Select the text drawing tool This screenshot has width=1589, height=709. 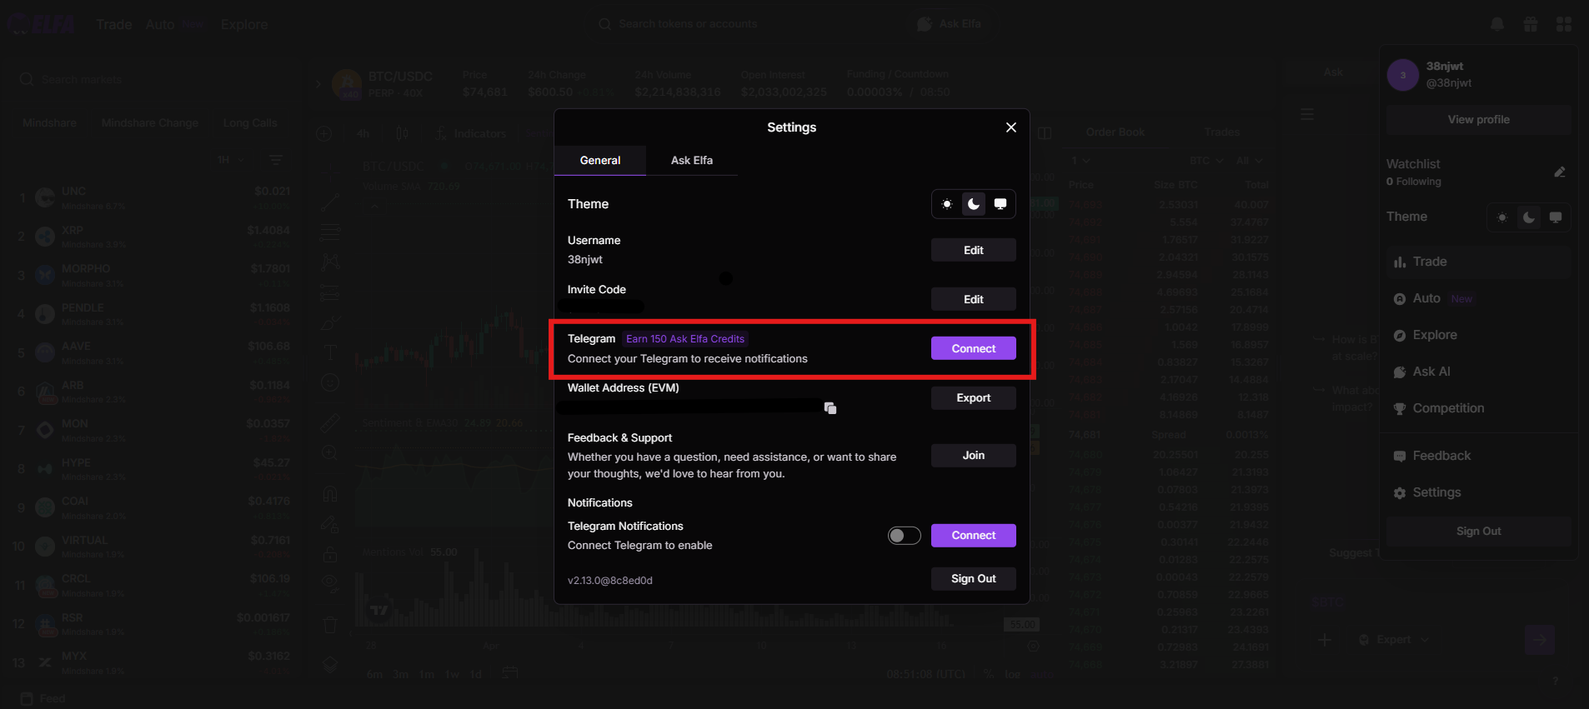(330, 352)
